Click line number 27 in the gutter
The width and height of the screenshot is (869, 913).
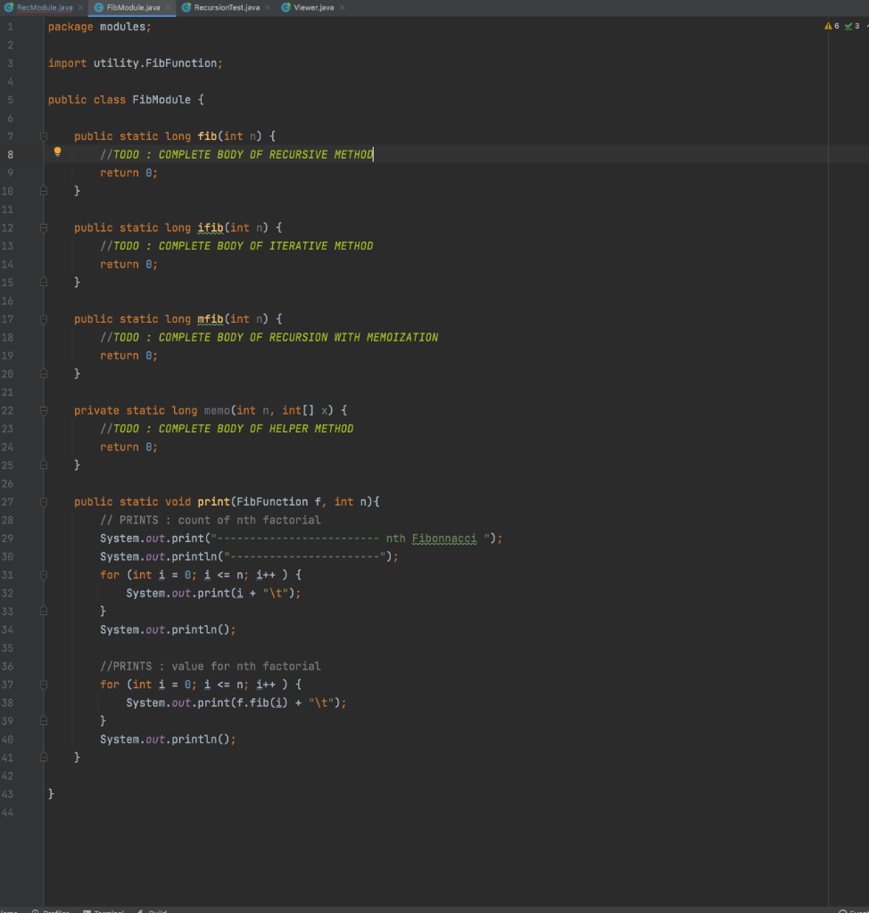click(7, 502)
